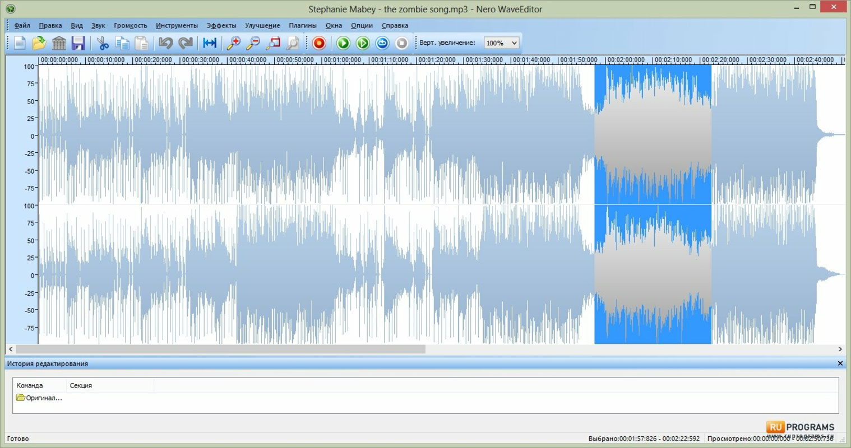Open the Инструменты menu

pyautogui.click(x=177, y=25)
